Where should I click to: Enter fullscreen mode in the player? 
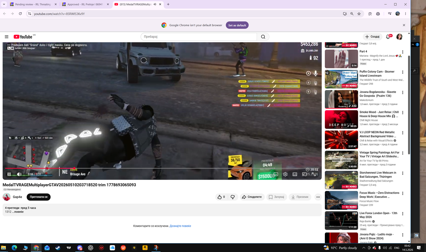click(x=314, y=174)
